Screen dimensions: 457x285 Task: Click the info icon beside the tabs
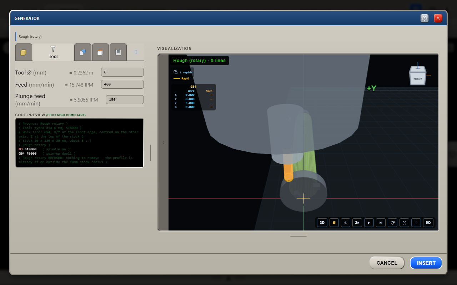click(136, 52)
